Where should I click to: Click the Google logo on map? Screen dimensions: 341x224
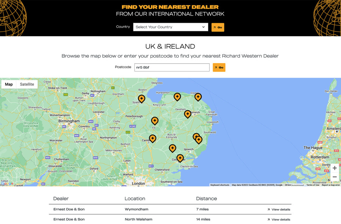pyautogui.click(x=7, y=184)
